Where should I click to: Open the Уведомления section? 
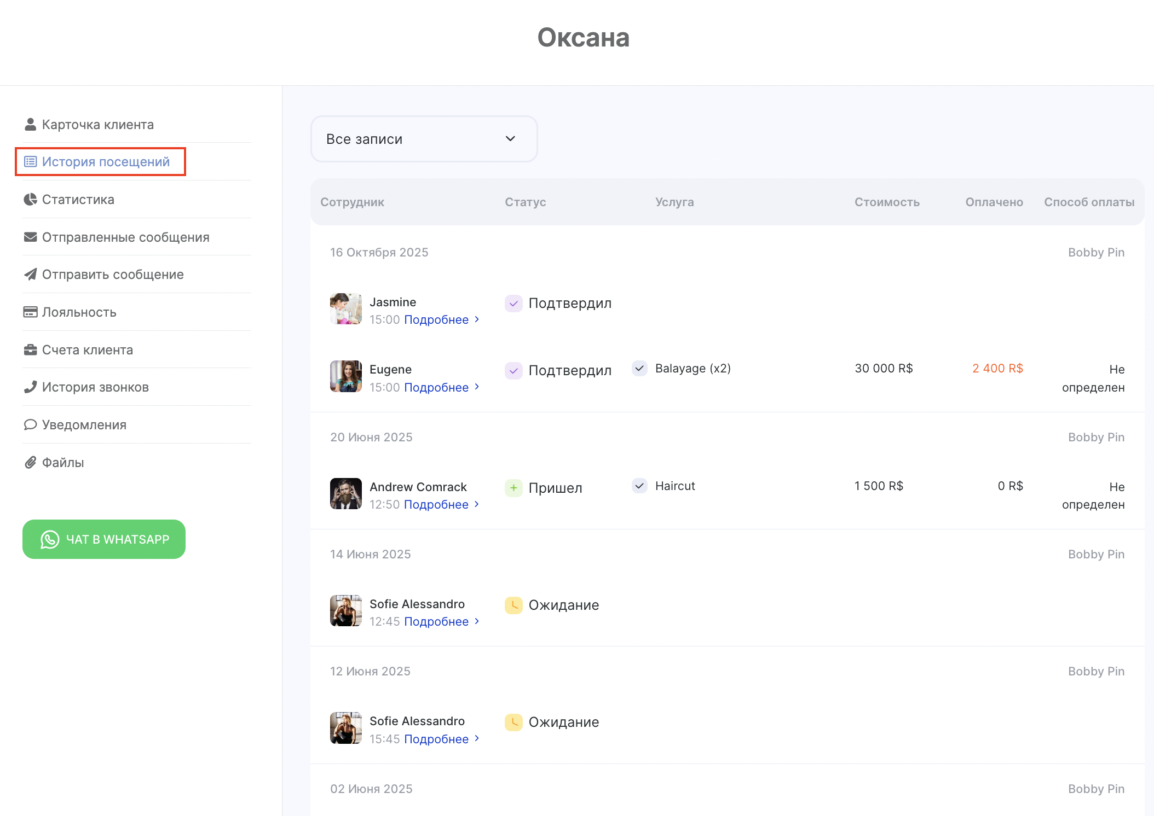coord(84,425)
